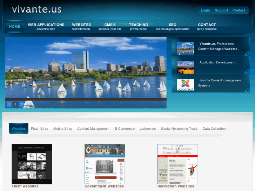This screenshot has height=191, width=255.
Task: Click the Joomla logo thumbnail
Action: (186, 85)
